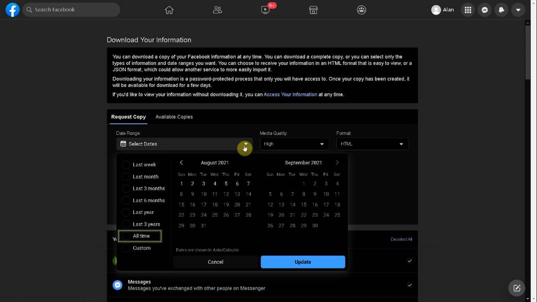This screenshot has height=302, width=537.
Task: Go to the Home feed icon
Action: [169, 10]
